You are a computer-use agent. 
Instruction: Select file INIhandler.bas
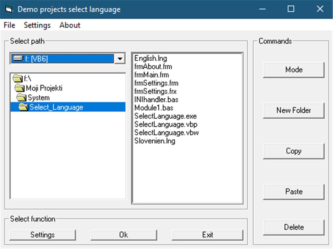[x=157, y=99]
